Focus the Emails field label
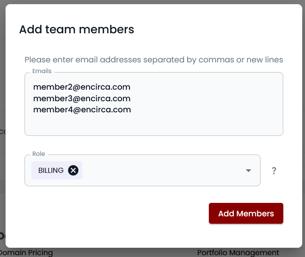Viewport: 305px width, 257px height. point(42,71)
